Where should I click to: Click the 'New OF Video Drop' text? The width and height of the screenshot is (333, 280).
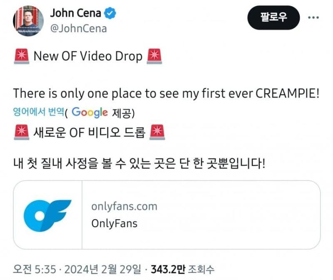[88, 56]
